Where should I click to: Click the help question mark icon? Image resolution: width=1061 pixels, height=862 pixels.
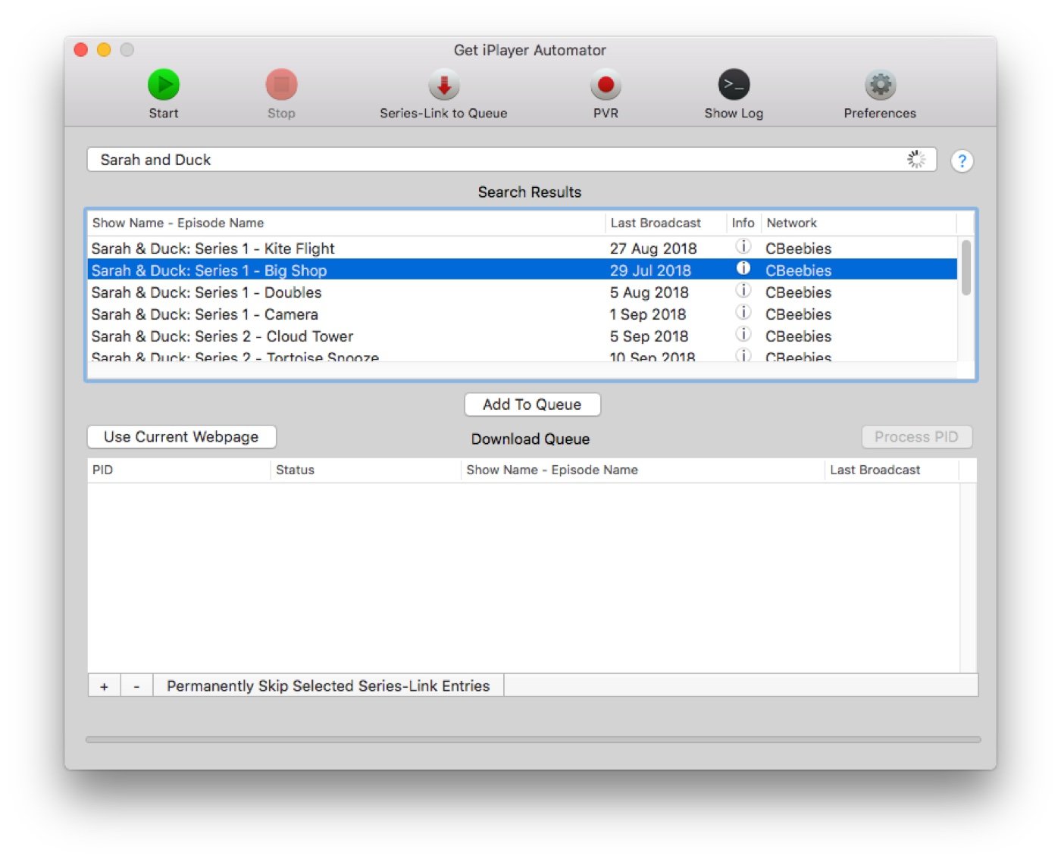[x=962, y=161]
